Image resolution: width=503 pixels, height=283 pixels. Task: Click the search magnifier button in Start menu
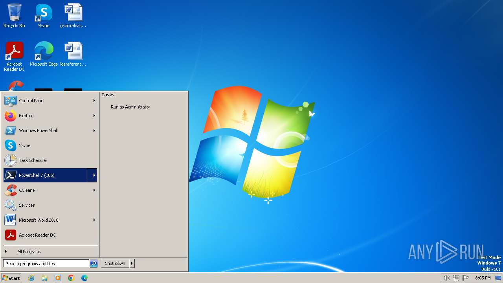click(x=94, y=264)
